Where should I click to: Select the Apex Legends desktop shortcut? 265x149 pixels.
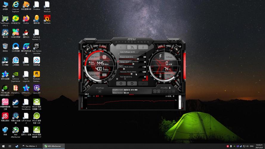tap(26, 76)
